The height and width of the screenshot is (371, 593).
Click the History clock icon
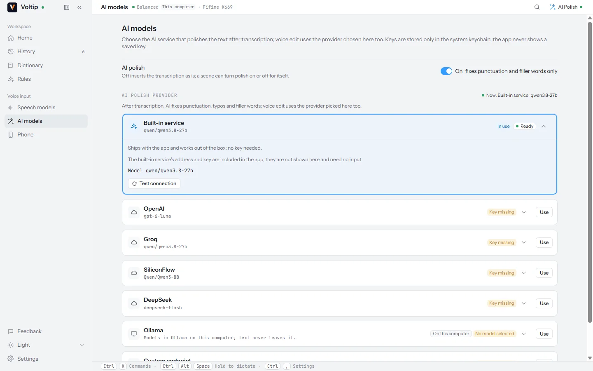[11, 52]
